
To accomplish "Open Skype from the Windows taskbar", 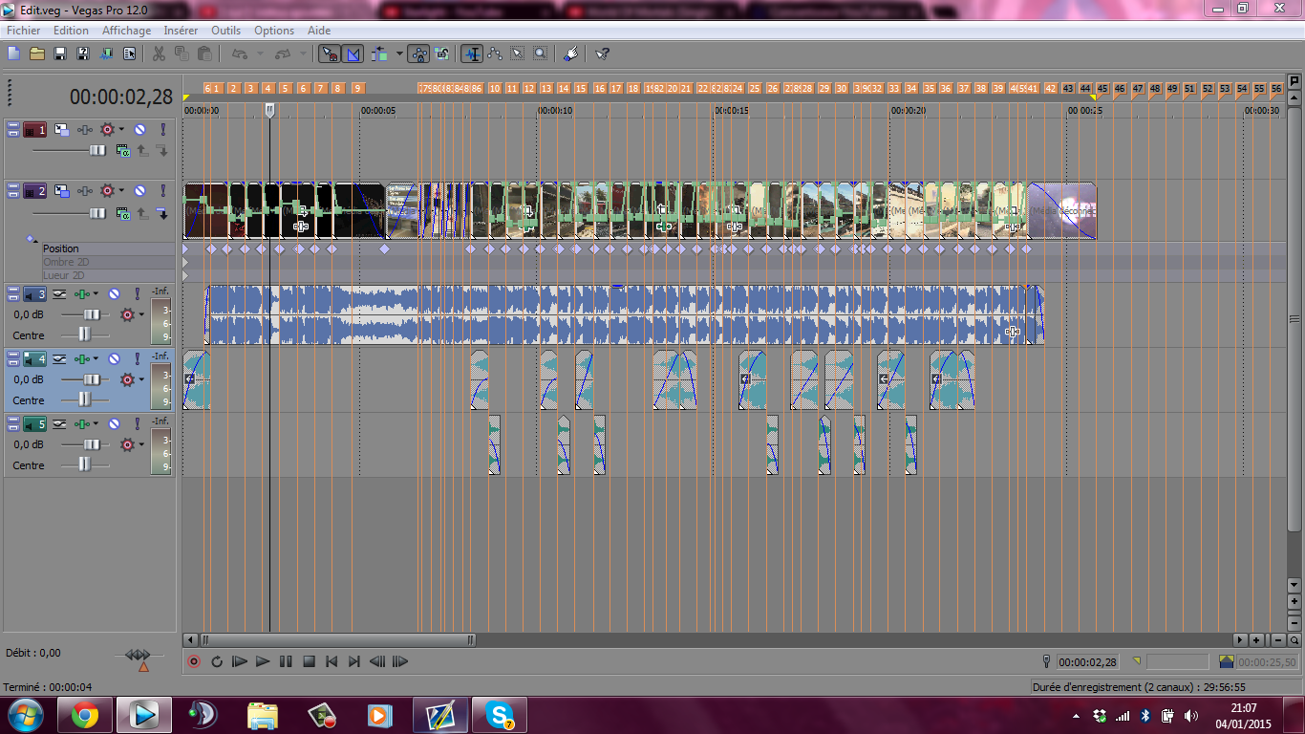I will pos(501,715).
